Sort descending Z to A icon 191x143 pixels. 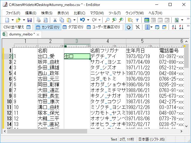tap(181, 27)
